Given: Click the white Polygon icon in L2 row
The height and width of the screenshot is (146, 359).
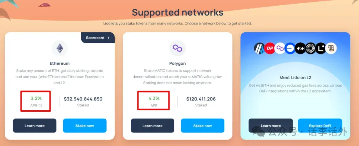Looking at the screenshot, I should [280, 48].
